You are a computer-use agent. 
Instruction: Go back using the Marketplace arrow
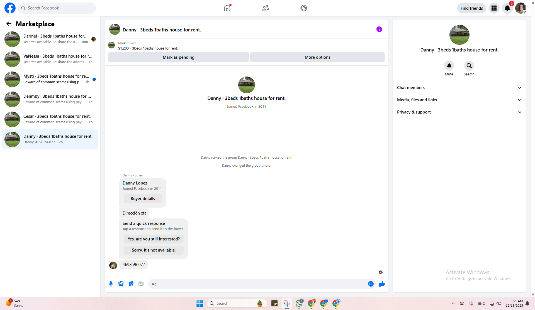click(9, 24)
